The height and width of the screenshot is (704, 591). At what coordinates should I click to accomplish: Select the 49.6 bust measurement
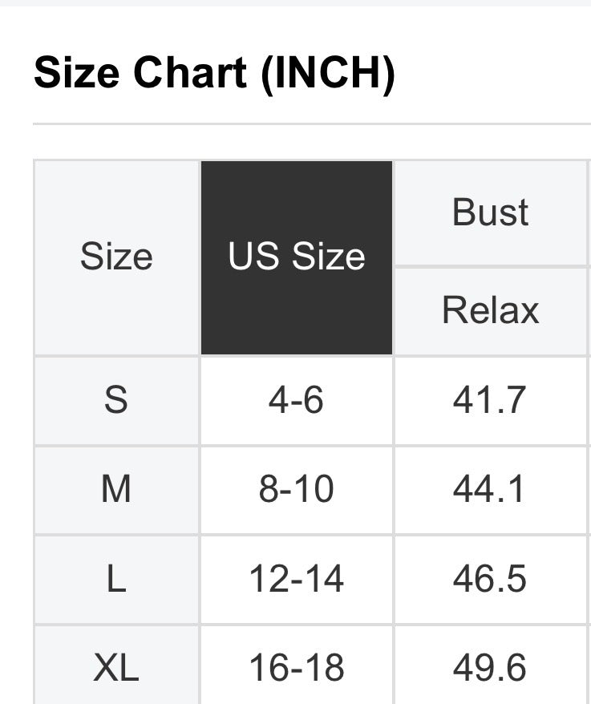tap(490, 667)
